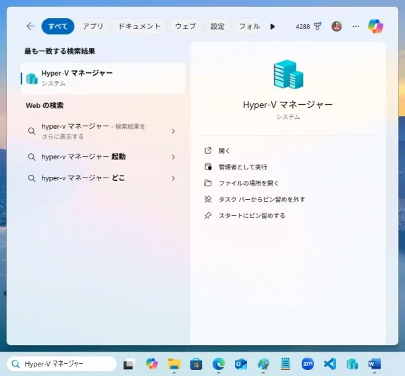Click Hyper-V icon in best match row
Image resolution: width=405 pixels, height=376 pixels.
[x=32, y=78]
